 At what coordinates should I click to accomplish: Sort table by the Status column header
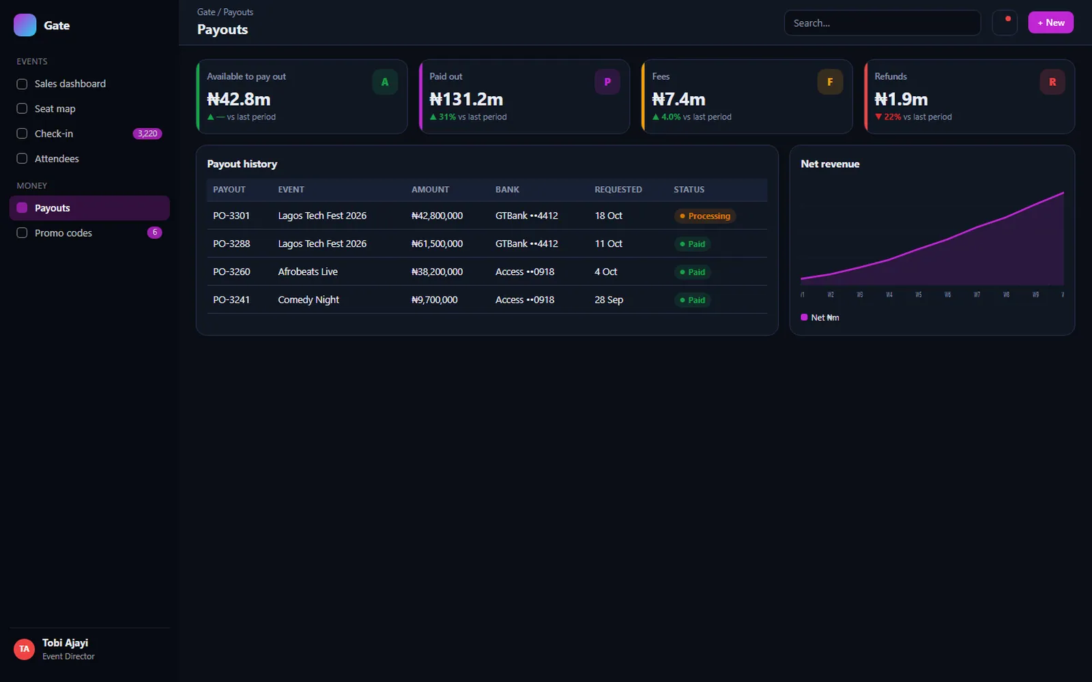[689, 190]
